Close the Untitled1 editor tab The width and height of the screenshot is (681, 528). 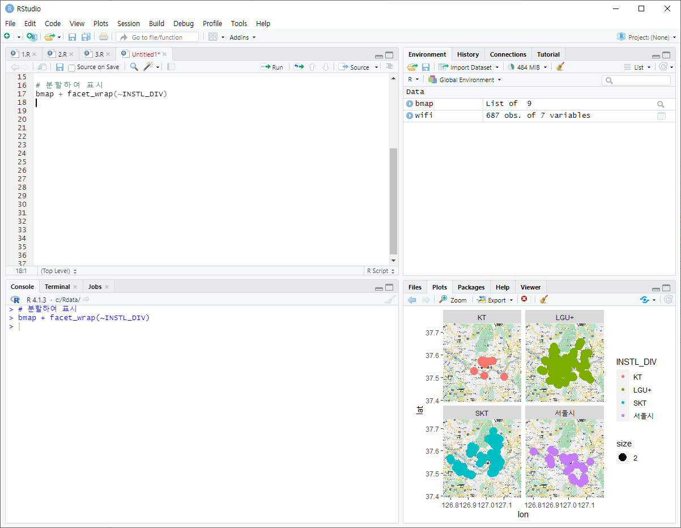(165, 54)
